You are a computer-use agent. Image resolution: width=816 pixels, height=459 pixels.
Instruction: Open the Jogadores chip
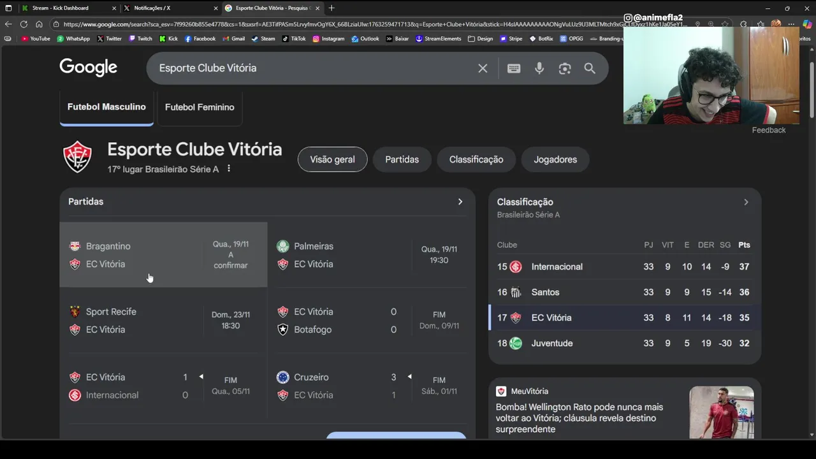(x=555, y=159)
